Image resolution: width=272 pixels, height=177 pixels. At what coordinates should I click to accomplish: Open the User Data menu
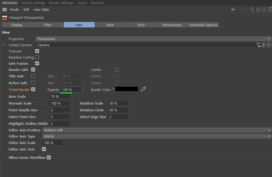coord(41,10)
